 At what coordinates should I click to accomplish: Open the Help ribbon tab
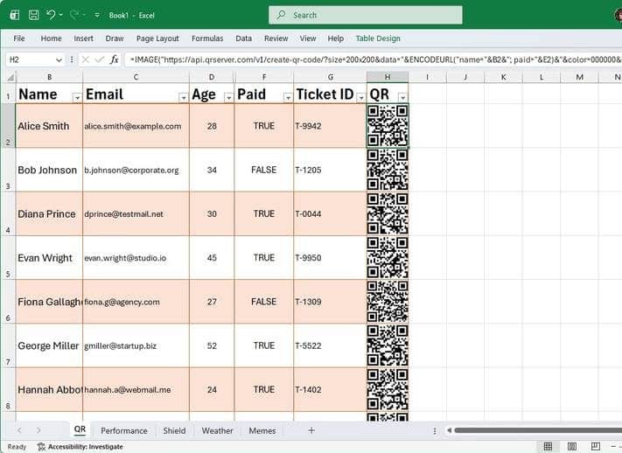point(336,38)
